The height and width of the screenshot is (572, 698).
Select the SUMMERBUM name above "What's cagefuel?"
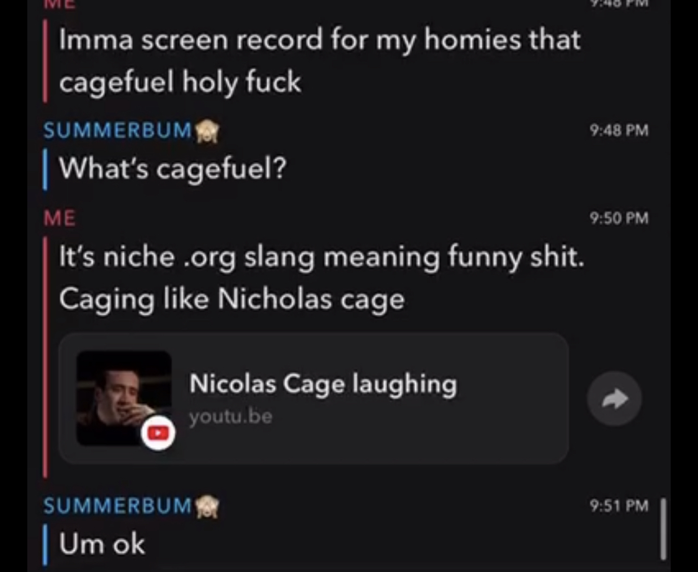tap(117, 130)
